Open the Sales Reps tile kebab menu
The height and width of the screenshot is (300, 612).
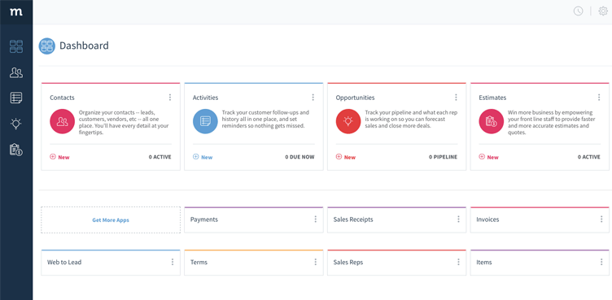coord(458,262)
